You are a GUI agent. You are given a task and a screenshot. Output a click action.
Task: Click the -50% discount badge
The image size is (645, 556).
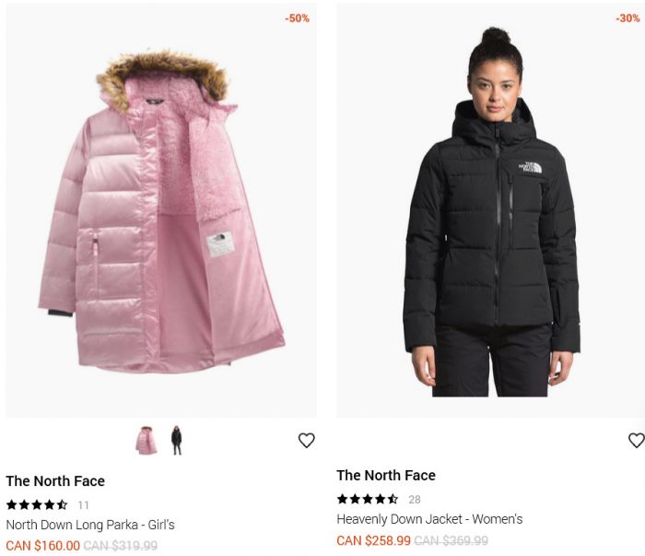pyautogui.click(x=297, y=18)
